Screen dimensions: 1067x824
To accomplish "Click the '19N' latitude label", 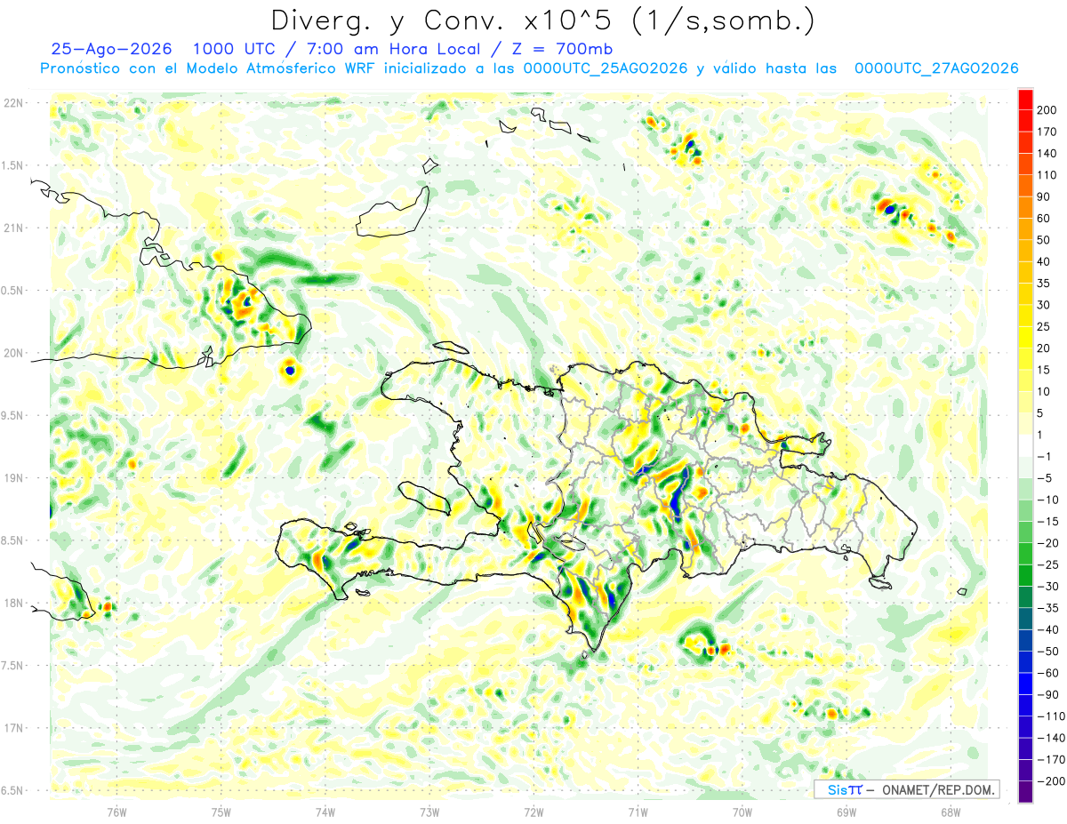I will click(x=13, y=478).
